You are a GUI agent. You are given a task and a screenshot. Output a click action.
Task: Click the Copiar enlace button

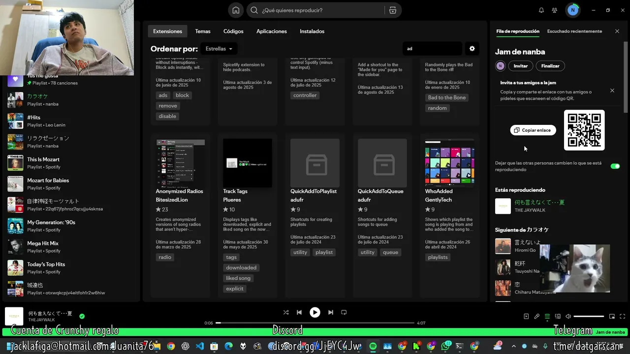[533, 130]
